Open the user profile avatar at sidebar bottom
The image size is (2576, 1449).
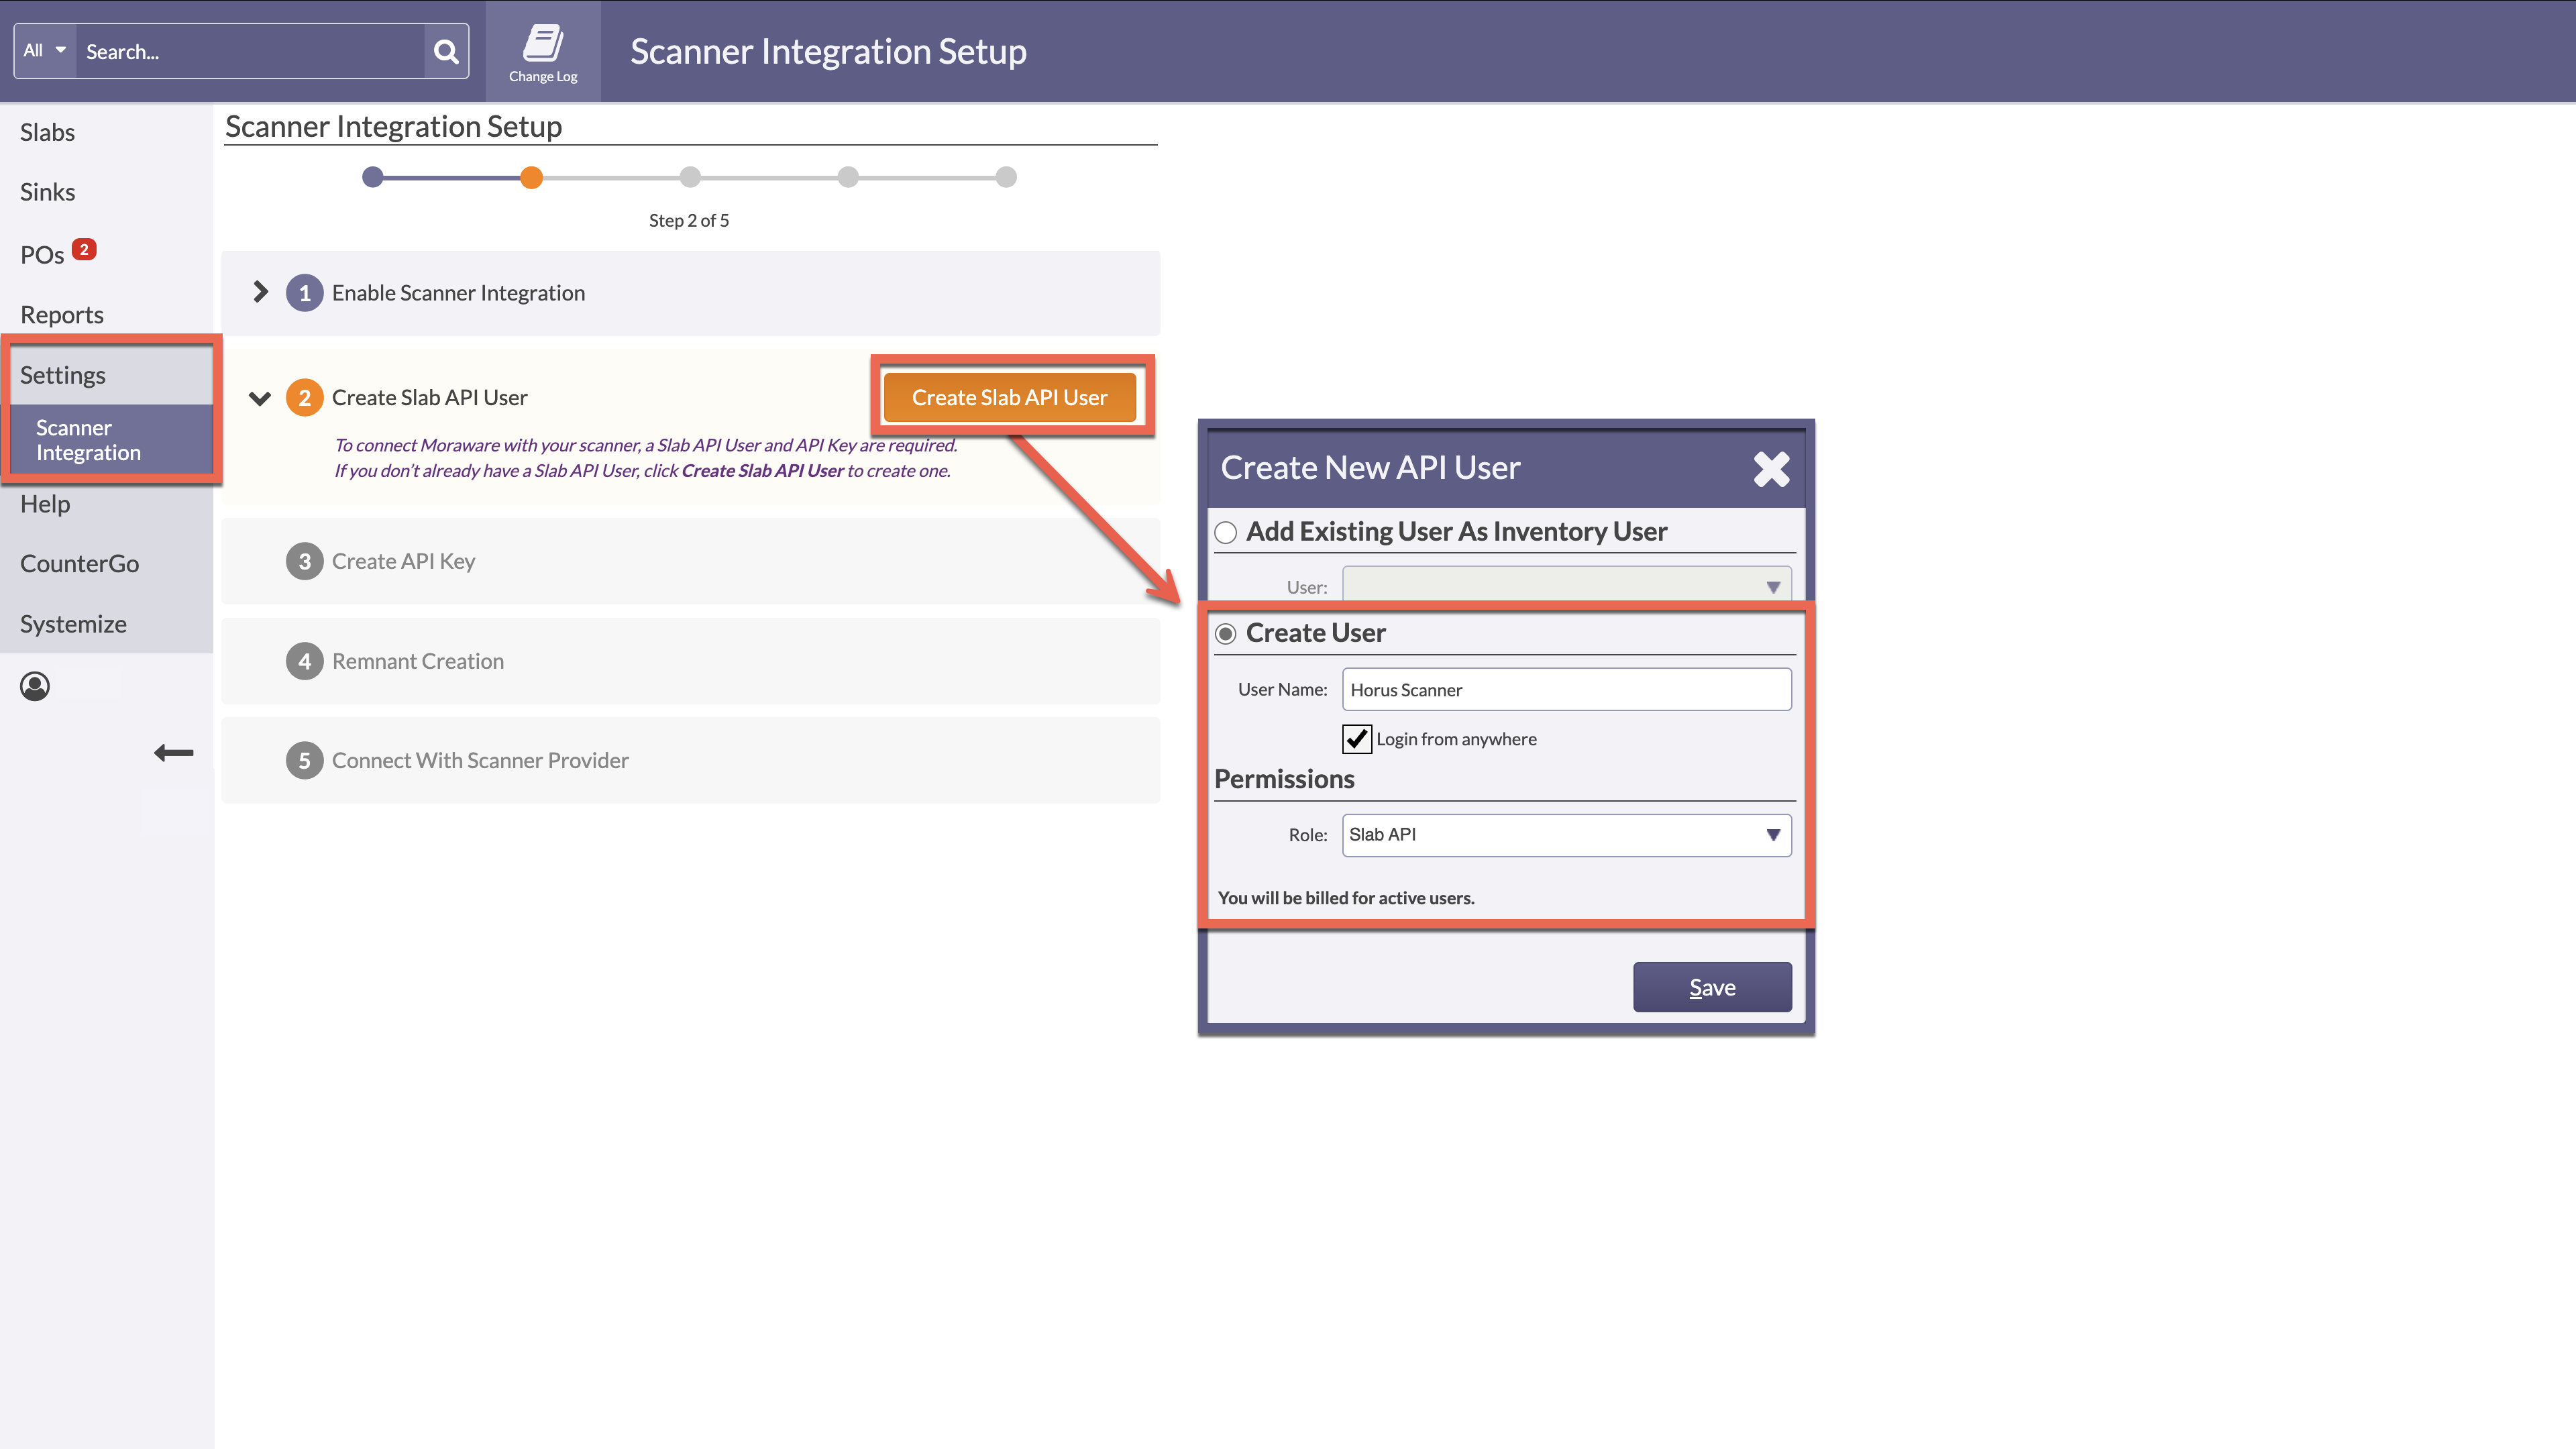click(34, 686)
